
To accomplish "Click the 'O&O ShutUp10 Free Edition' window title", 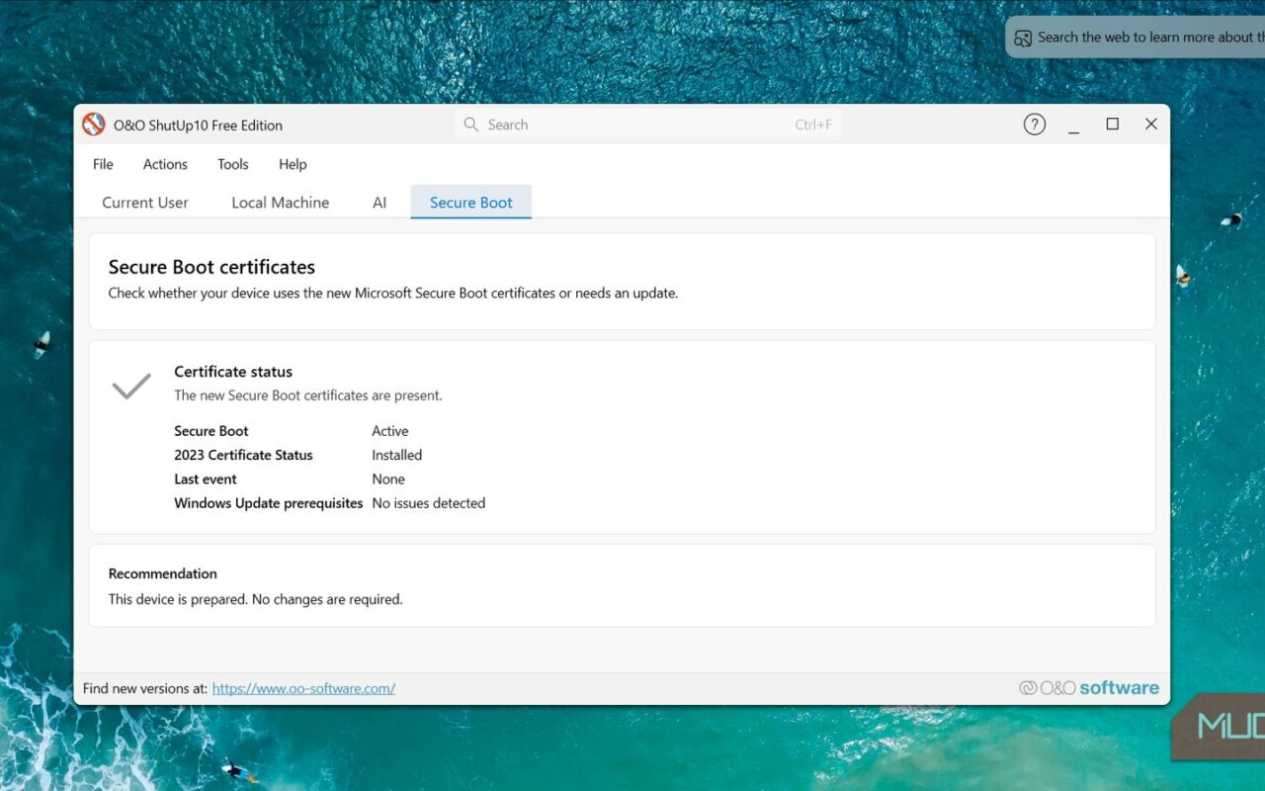I will tap(198, 125).
